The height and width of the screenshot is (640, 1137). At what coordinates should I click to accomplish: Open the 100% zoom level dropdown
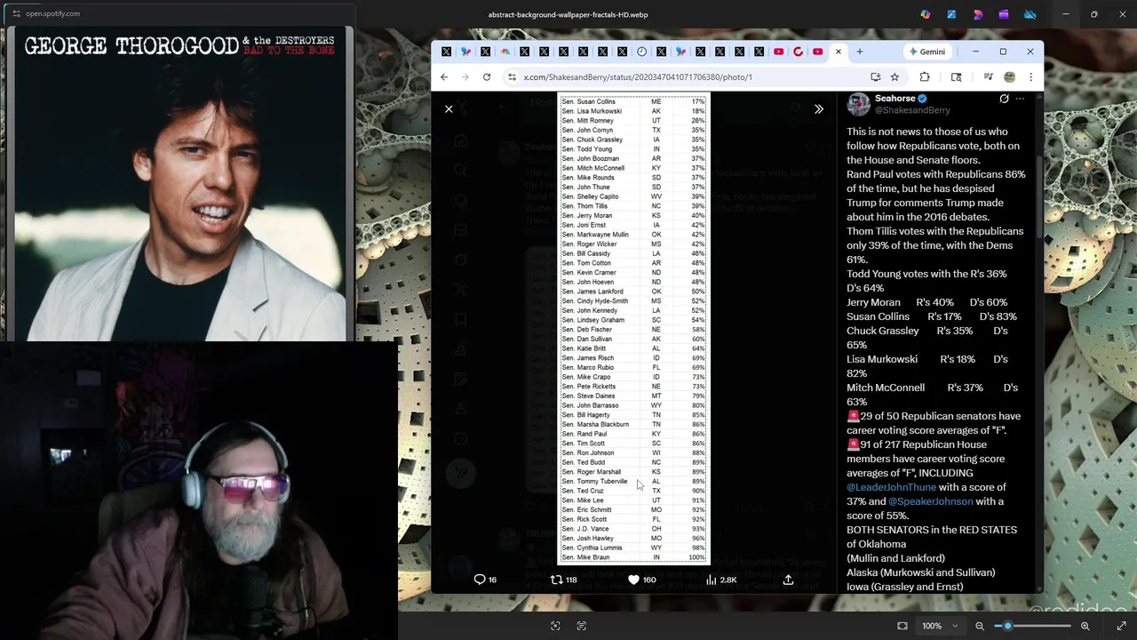pos(940,626)
